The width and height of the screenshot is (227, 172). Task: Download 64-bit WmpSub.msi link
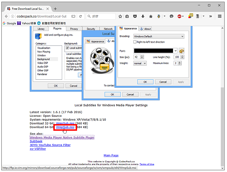(65, 127)
